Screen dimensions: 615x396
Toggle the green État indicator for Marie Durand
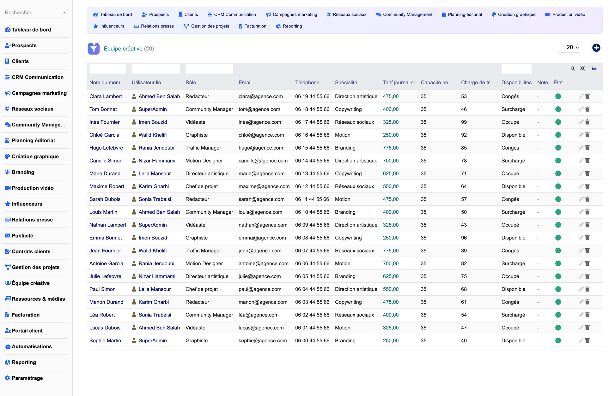[x=558, y=174]
